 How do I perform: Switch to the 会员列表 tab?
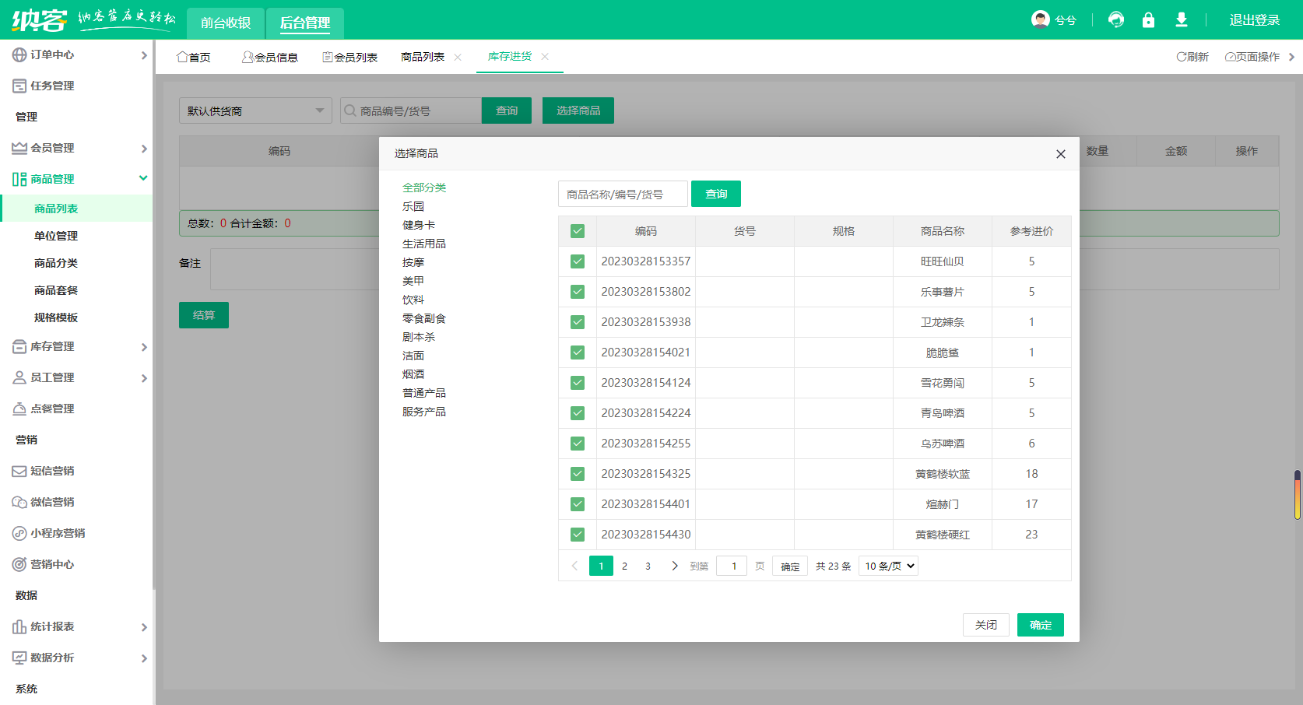[350, 57]
